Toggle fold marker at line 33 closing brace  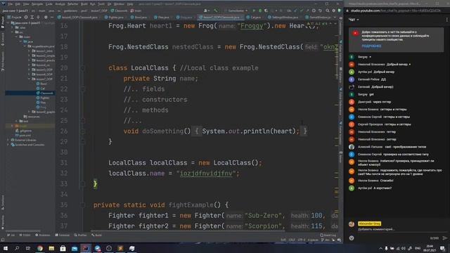pos(83,183)
